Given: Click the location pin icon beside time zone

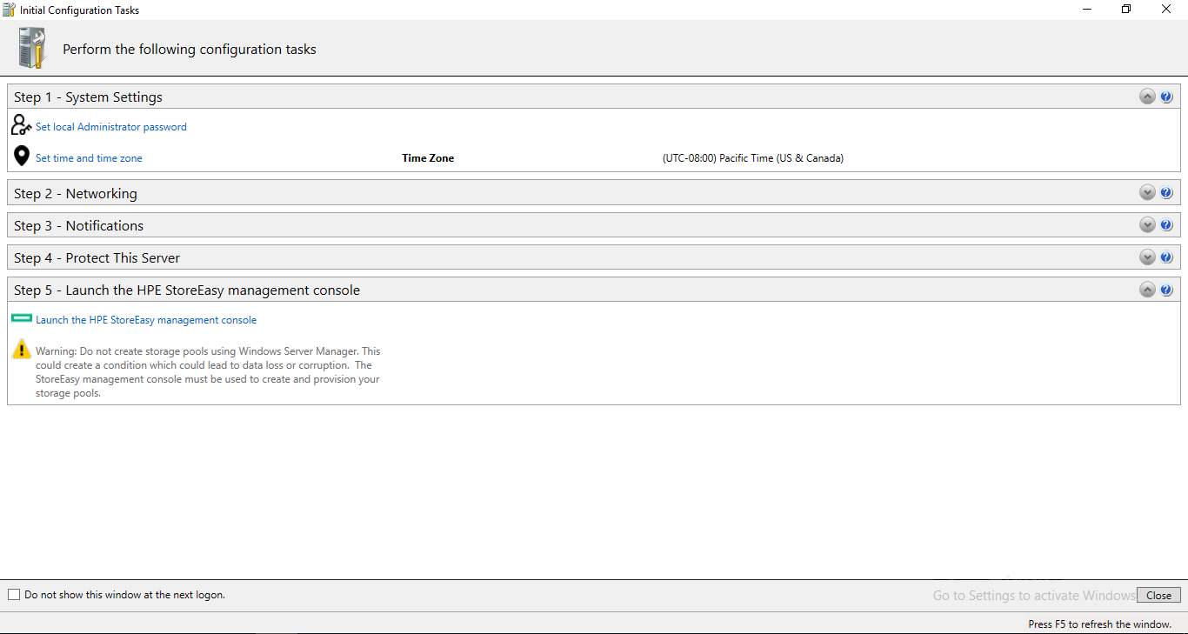Looking at the screenshot, I should [21, 156].
